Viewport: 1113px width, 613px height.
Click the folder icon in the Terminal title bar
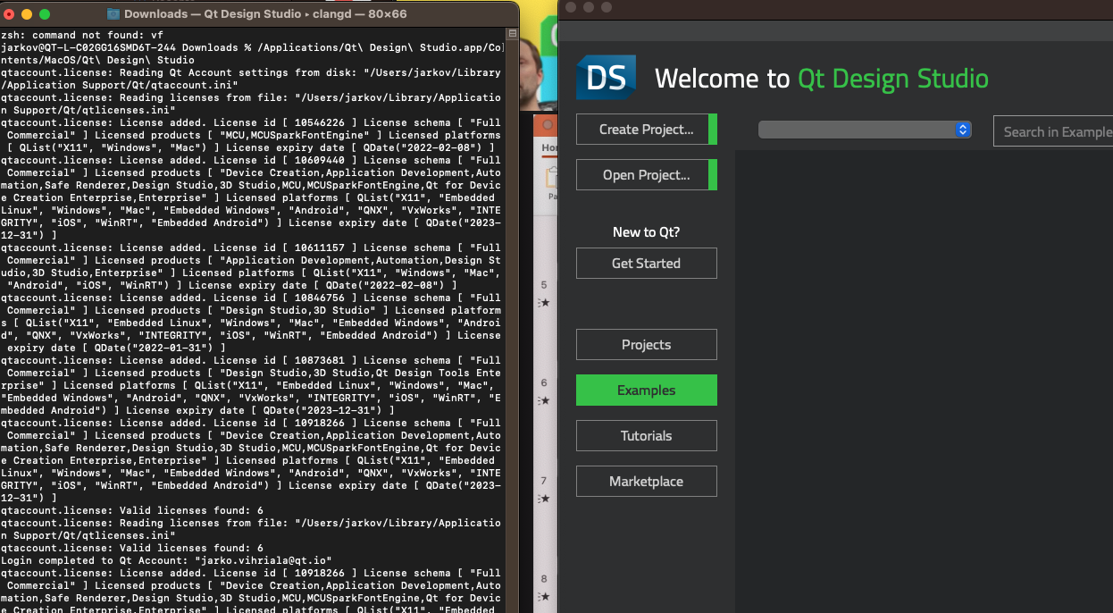113,14
